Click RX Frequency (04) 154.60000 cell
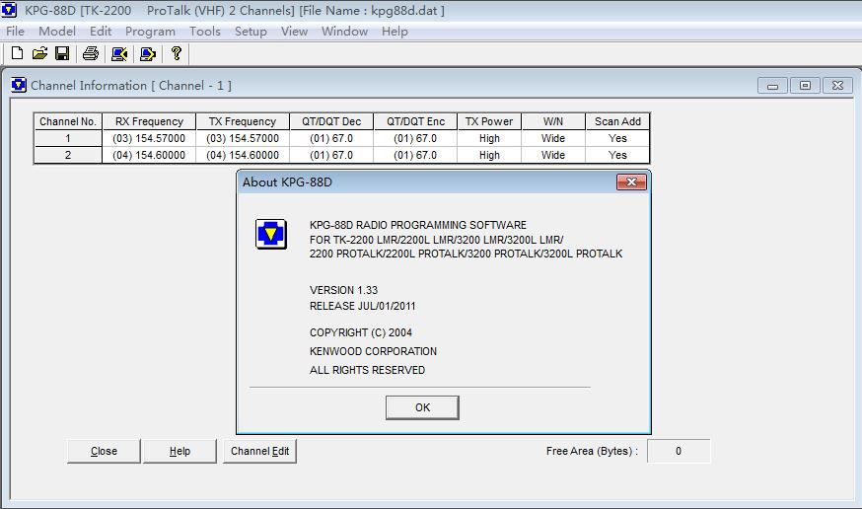 click(149, 155)
